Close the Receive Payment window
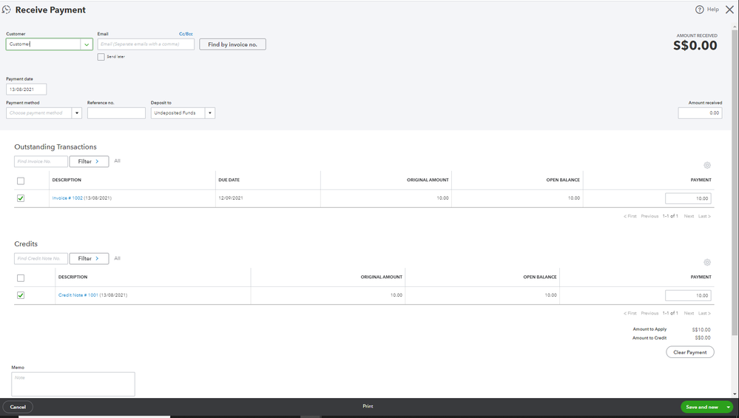 pos(729,10)
